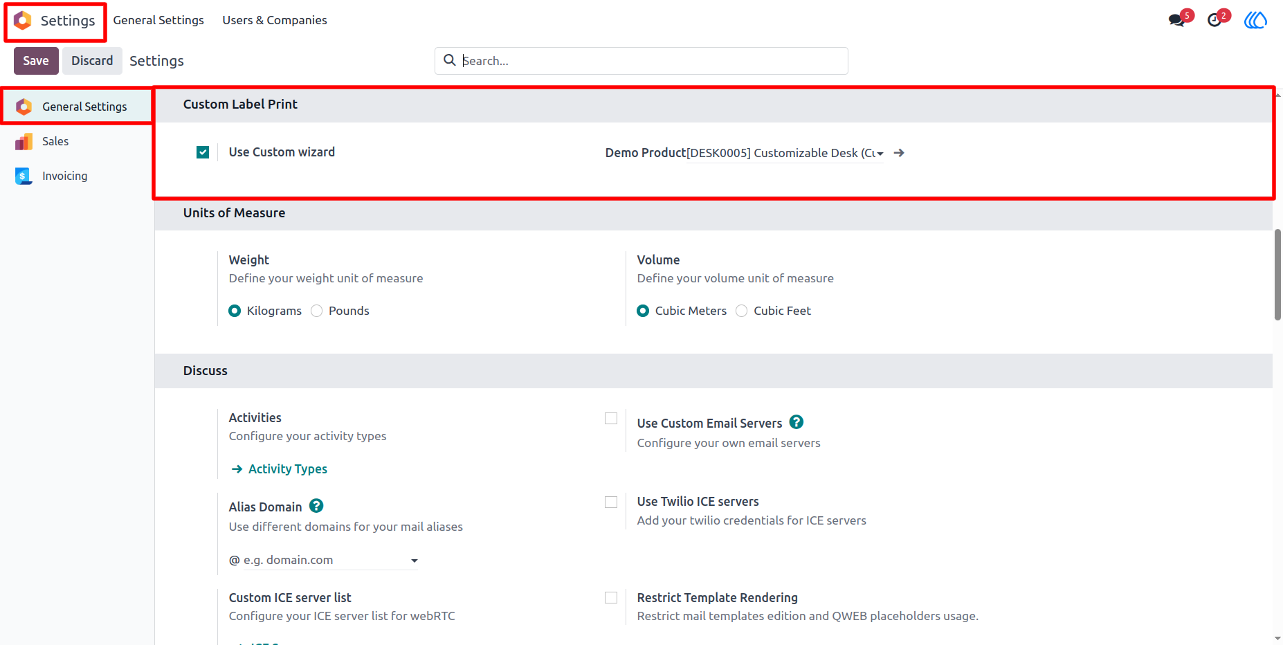Click the help icon beside Alias Domain

tap(316, 506)
